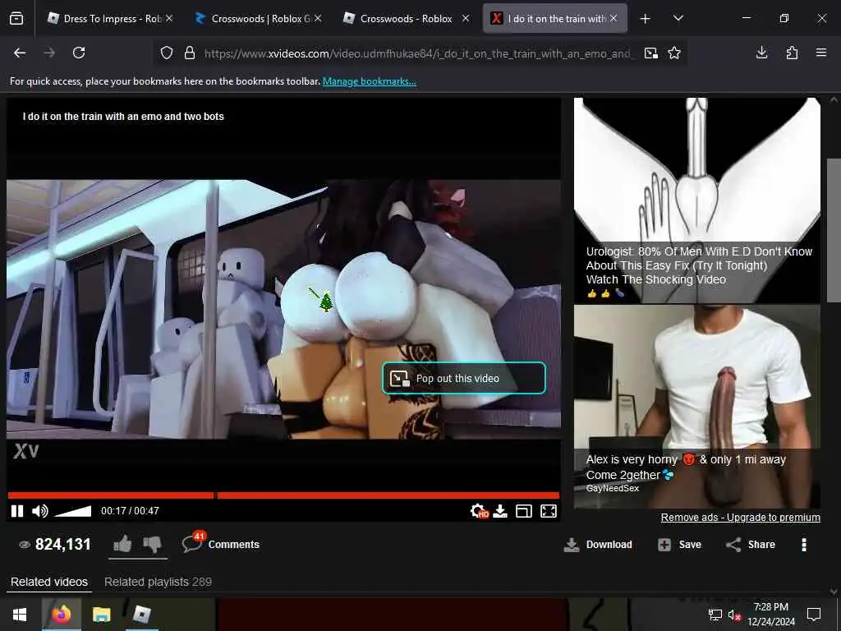Open the taskbar clock and date
841x631 pixels.
tap(770, 615)
